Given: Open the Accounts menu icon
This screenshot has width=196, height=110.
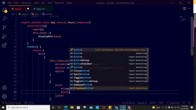Looking at the screenshot, I should tap(4, 88).
